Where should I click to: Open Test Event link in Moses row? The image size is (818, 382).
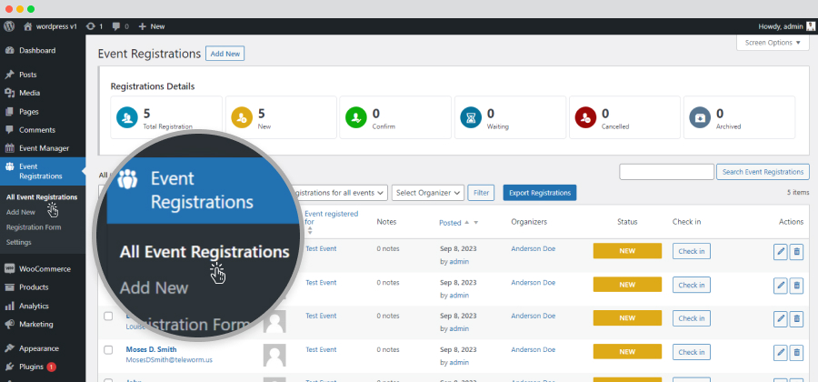click(321, 349)
